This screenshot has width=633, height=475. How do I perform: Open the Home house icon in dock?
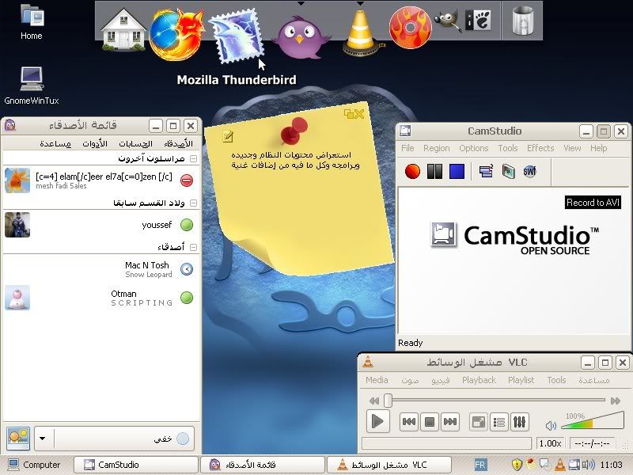pyautogui.click(x=123, y=30)
